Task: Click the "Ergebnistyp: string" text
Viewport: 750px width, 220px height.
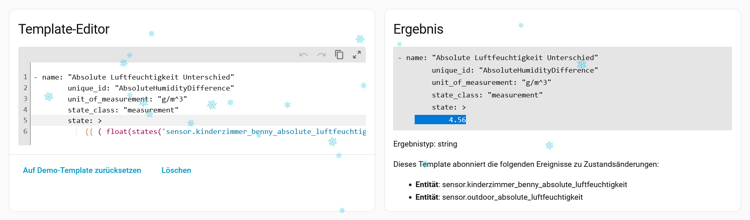Action: click(425, 144)
